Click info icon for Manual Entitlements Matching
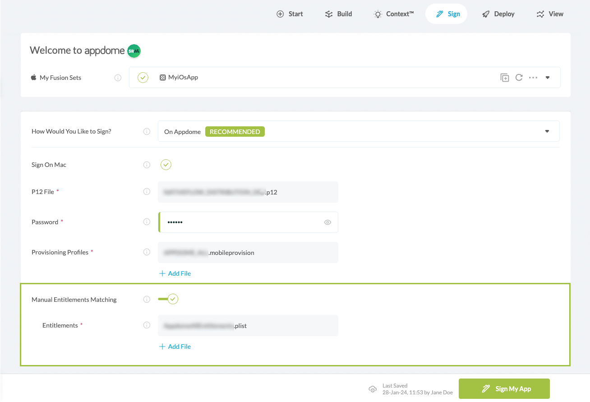The height and width of the screenshot is (402, 590). point(147,299)
